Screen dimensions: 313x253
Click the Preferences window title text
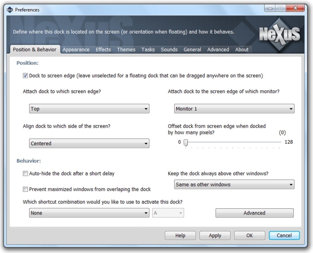click(27, 10)
